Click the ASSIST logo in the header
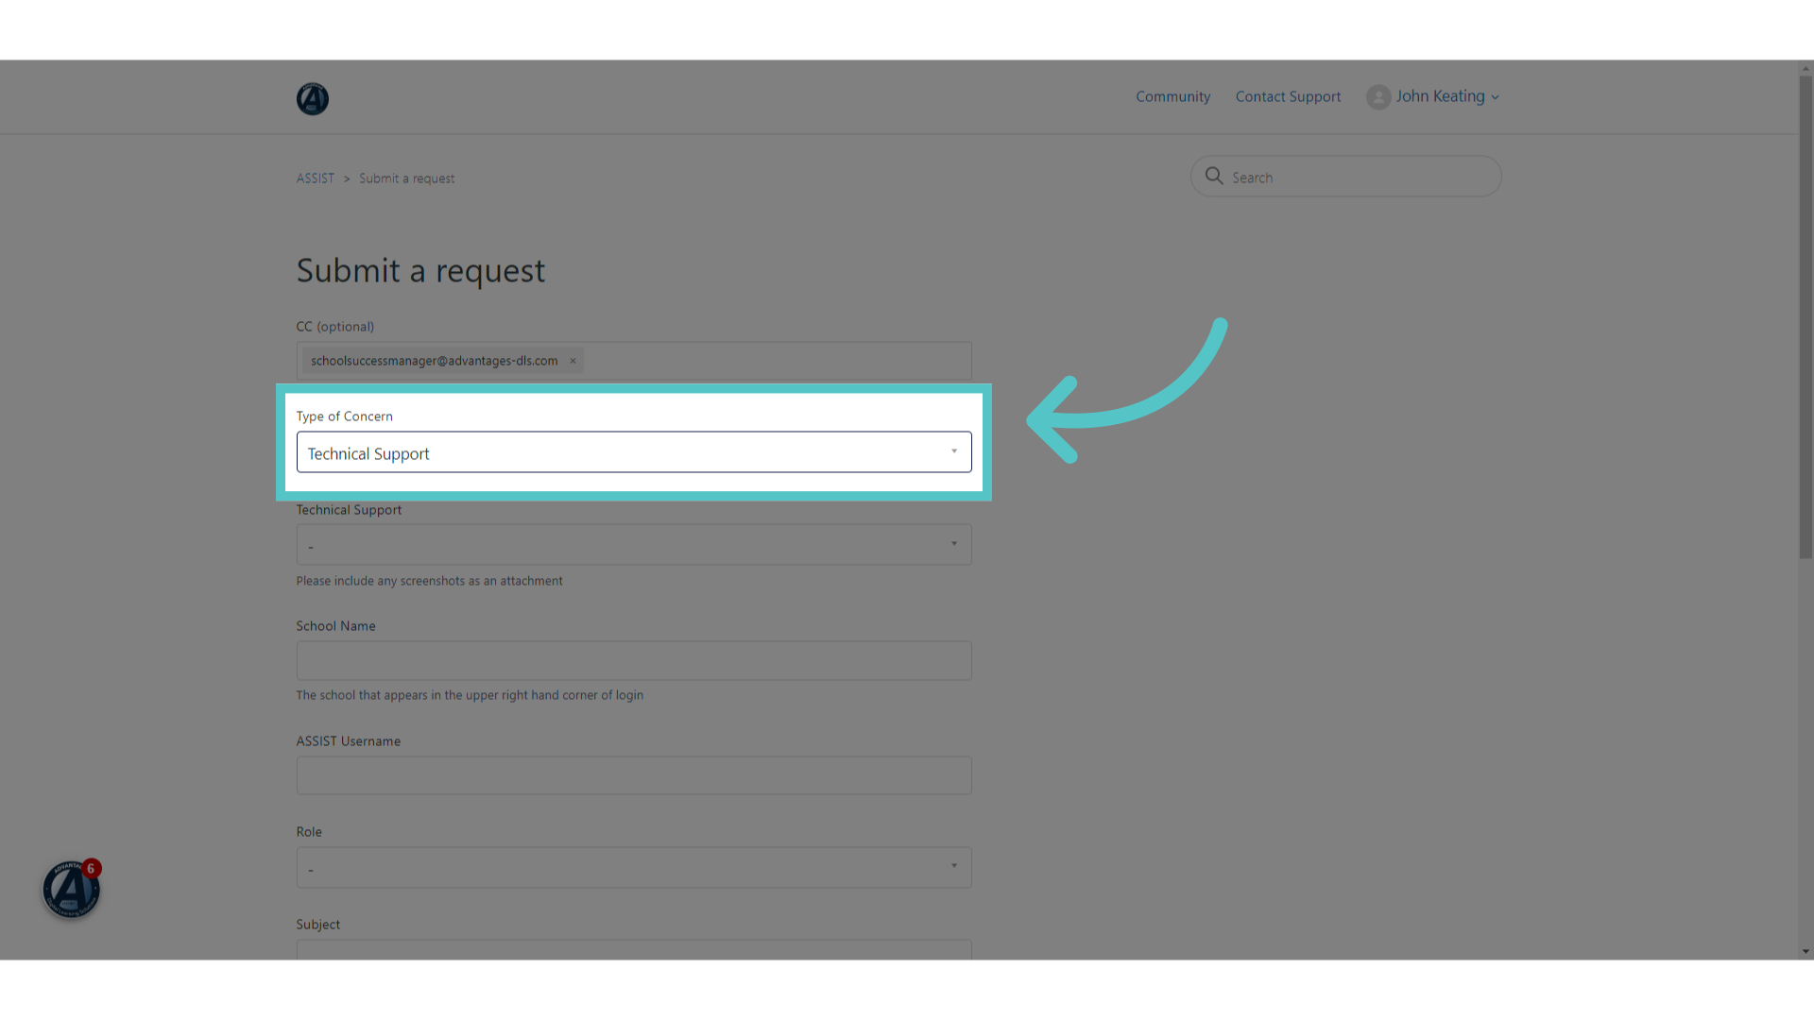The width and height of the screenshot is (1814, 1020). (313, 98)
